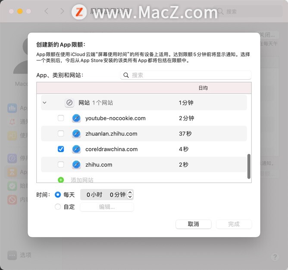Click Safari icon beside coreldrawchina.com
The image size is (288, 270).
(76, 149)
